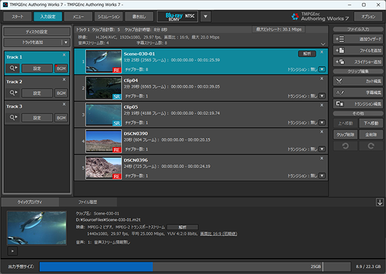The image size is (386, 274).
Task: Open format dropdown next to Blu-ray NTSC
Action: click(206, 17)
